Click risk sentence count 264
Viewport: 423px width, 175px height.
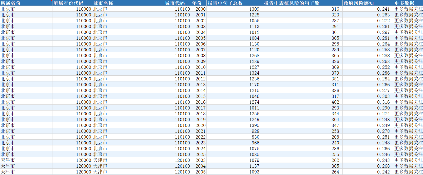(x=335, y=172)
